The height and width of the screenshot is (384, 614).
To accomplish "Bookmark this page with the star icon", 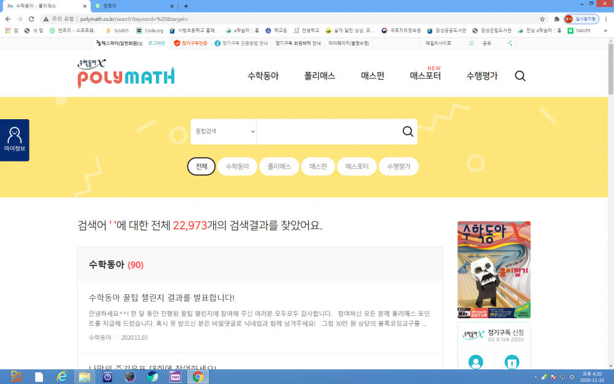I will [542, 19].
